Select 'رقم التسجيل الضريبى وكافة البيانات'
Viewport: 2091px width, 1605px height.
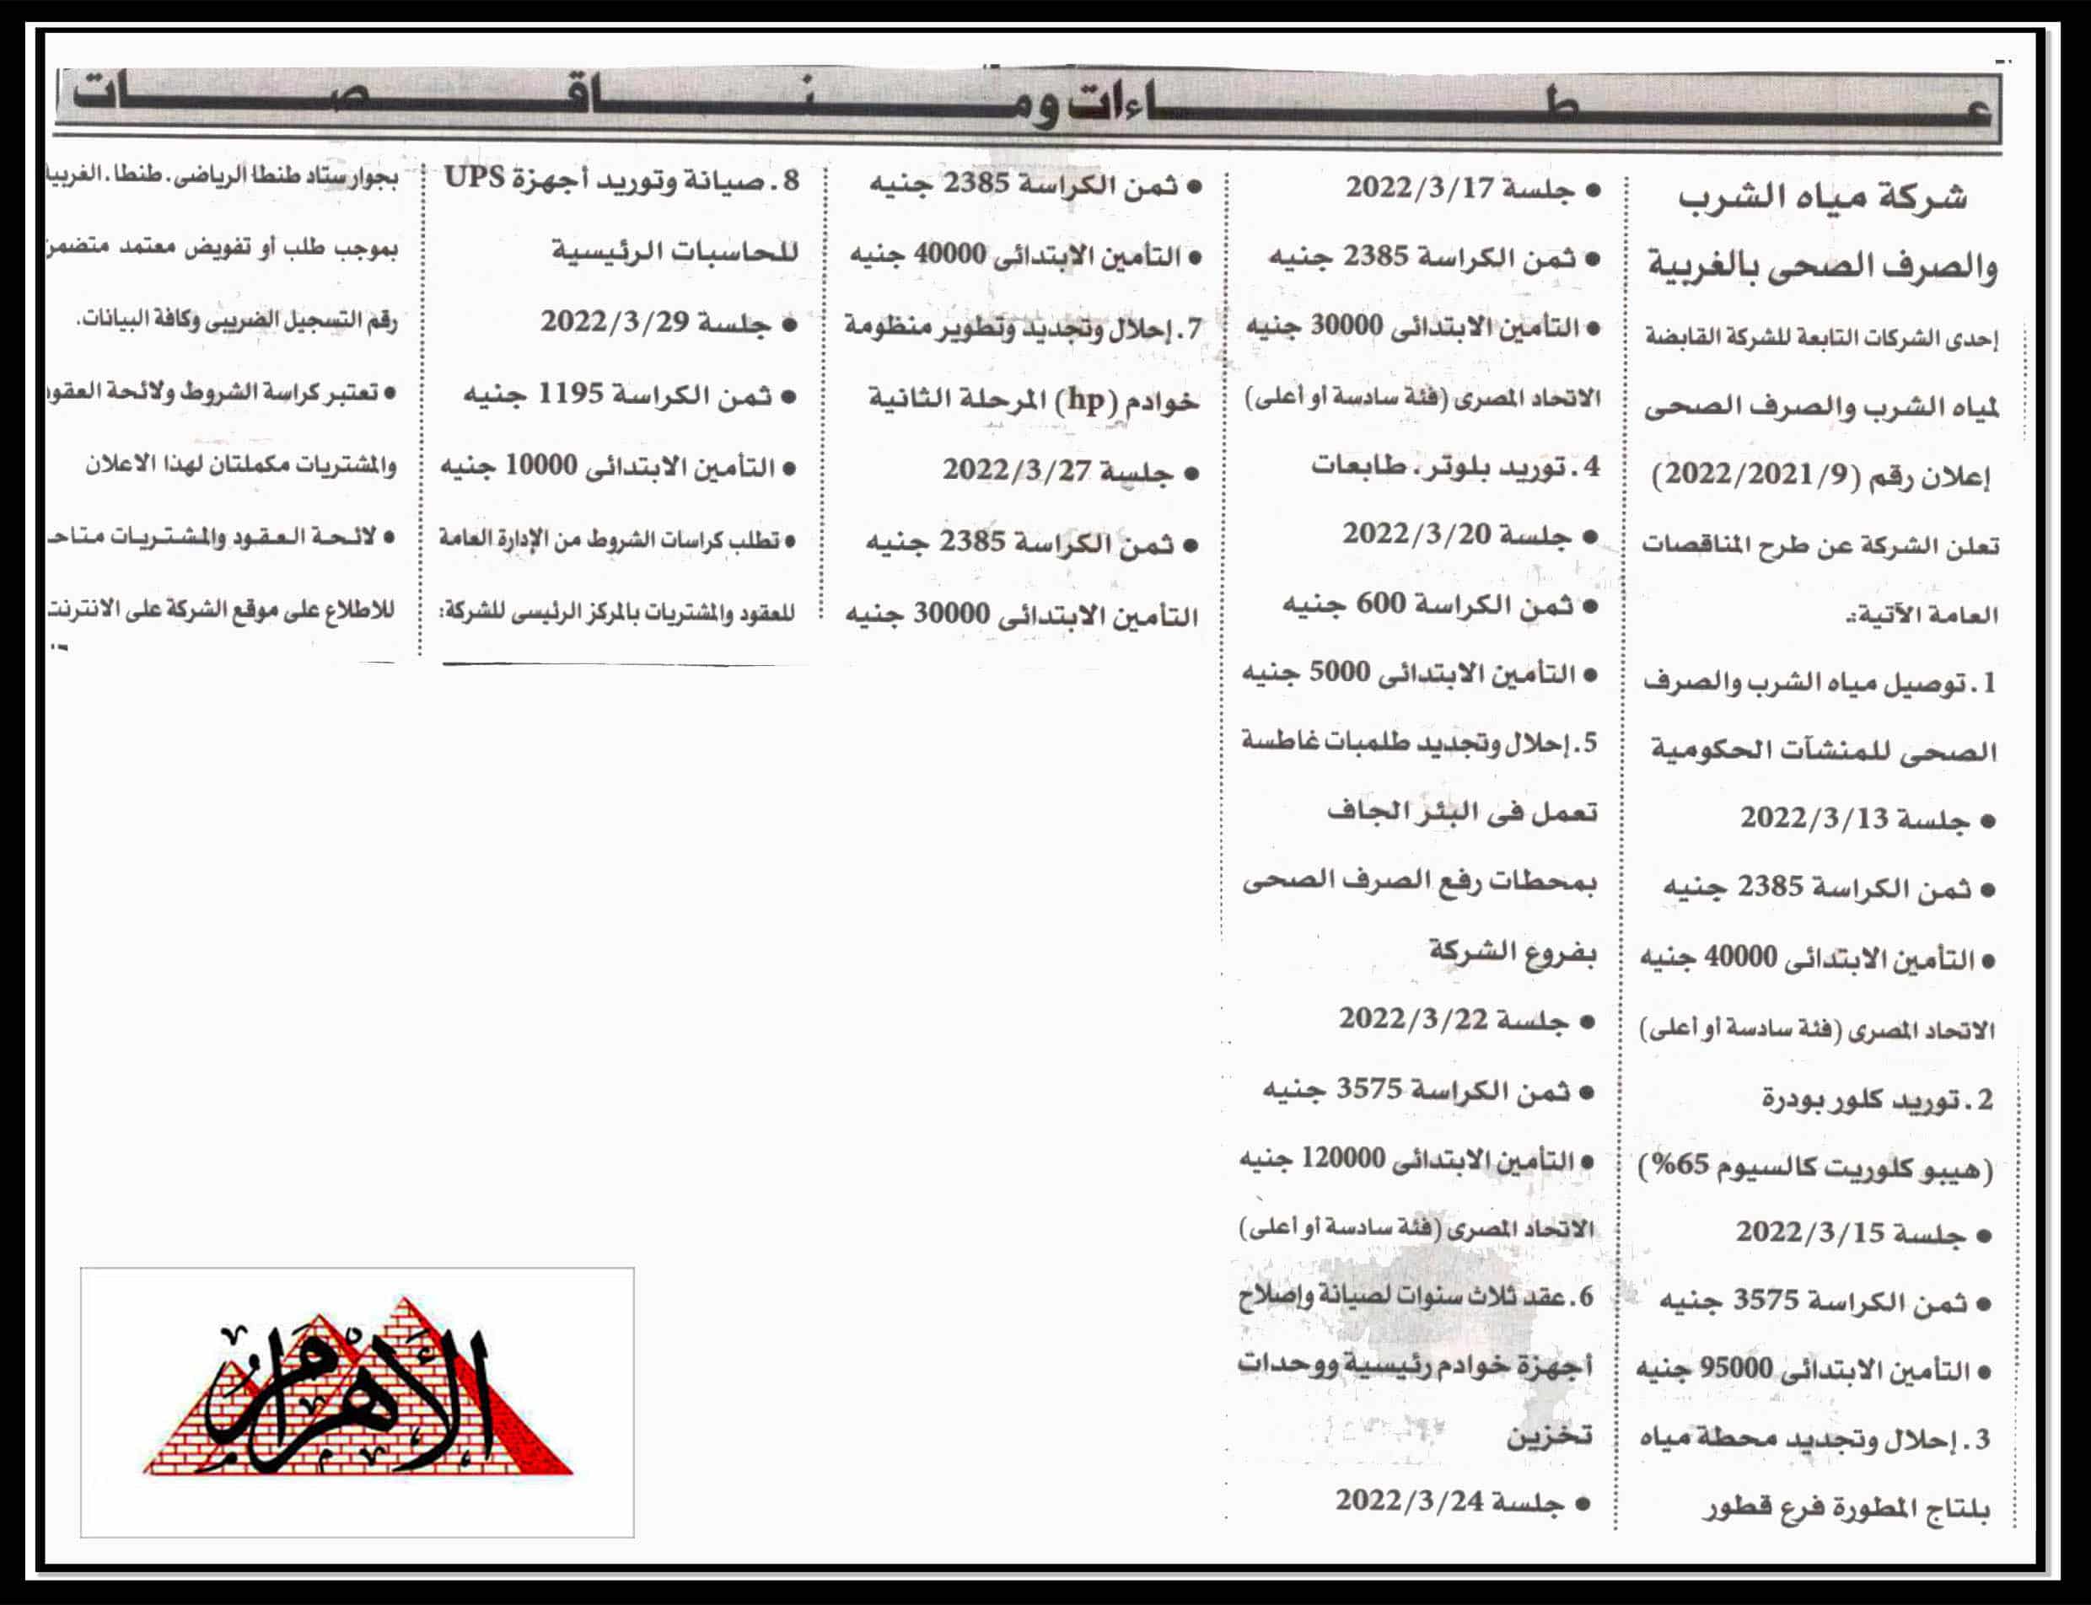coord(237,320)
